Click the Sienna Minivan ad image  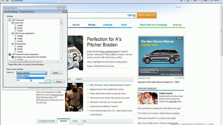pyautogui.click(x=161, y=56)
